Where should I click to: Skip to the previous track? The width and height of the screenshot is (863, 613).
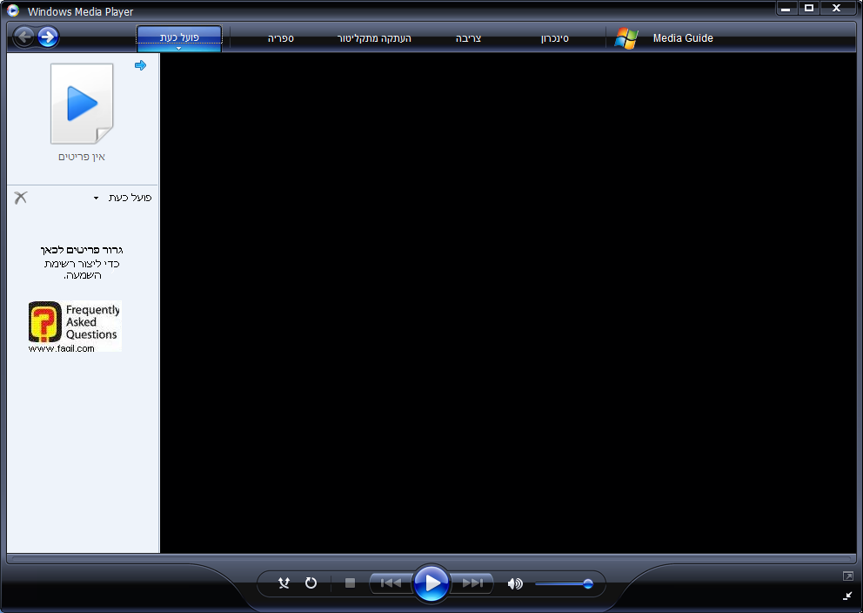pos(391,583)
